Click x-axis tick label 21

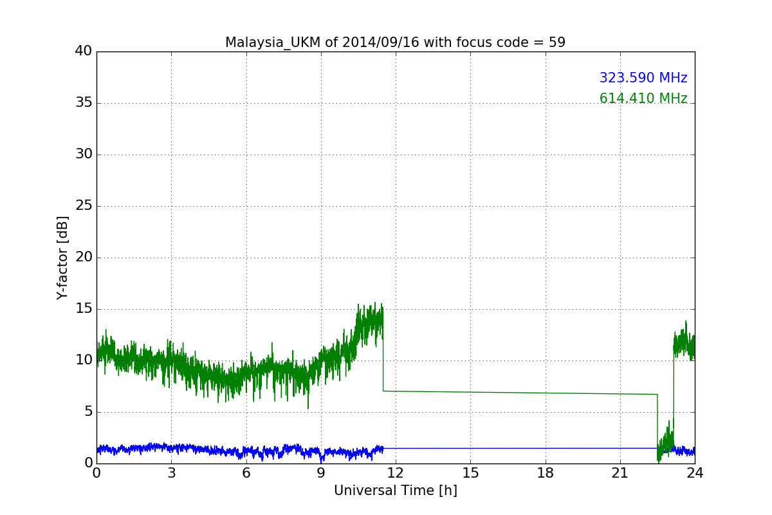pyautogui.click(x=620, y=473)
